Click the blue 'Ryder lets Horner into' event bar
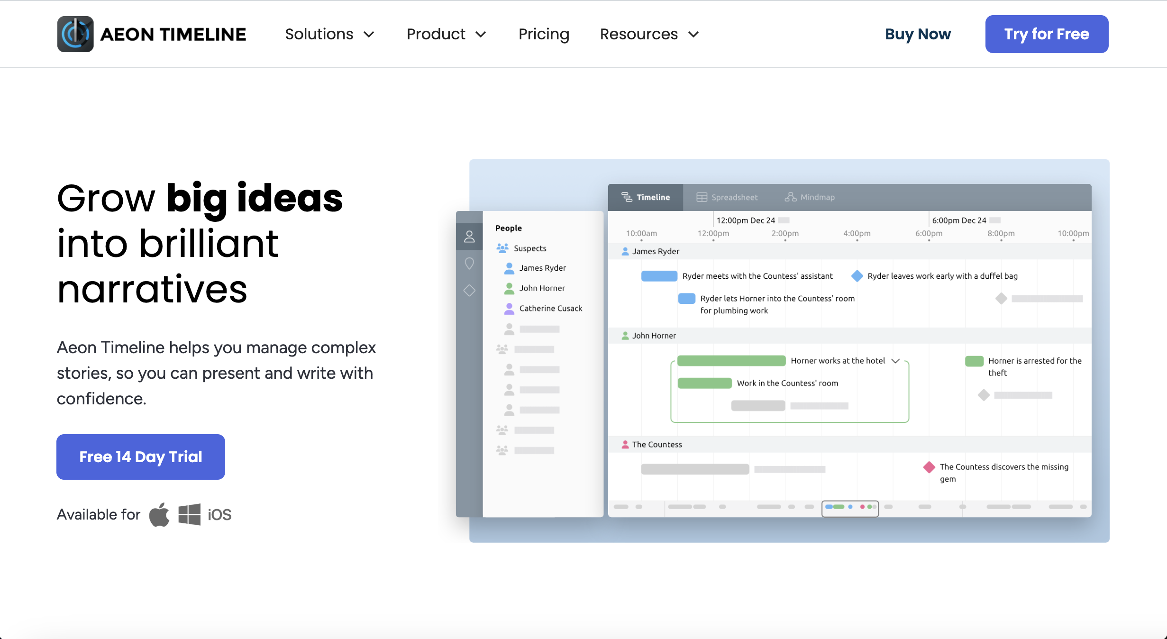Viewport: 1167px width, 639px height. tap(686, 298)
